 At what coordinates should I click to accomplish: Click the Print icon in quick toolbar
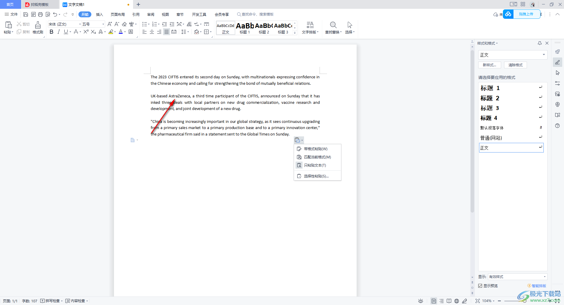tap(40, 14)
